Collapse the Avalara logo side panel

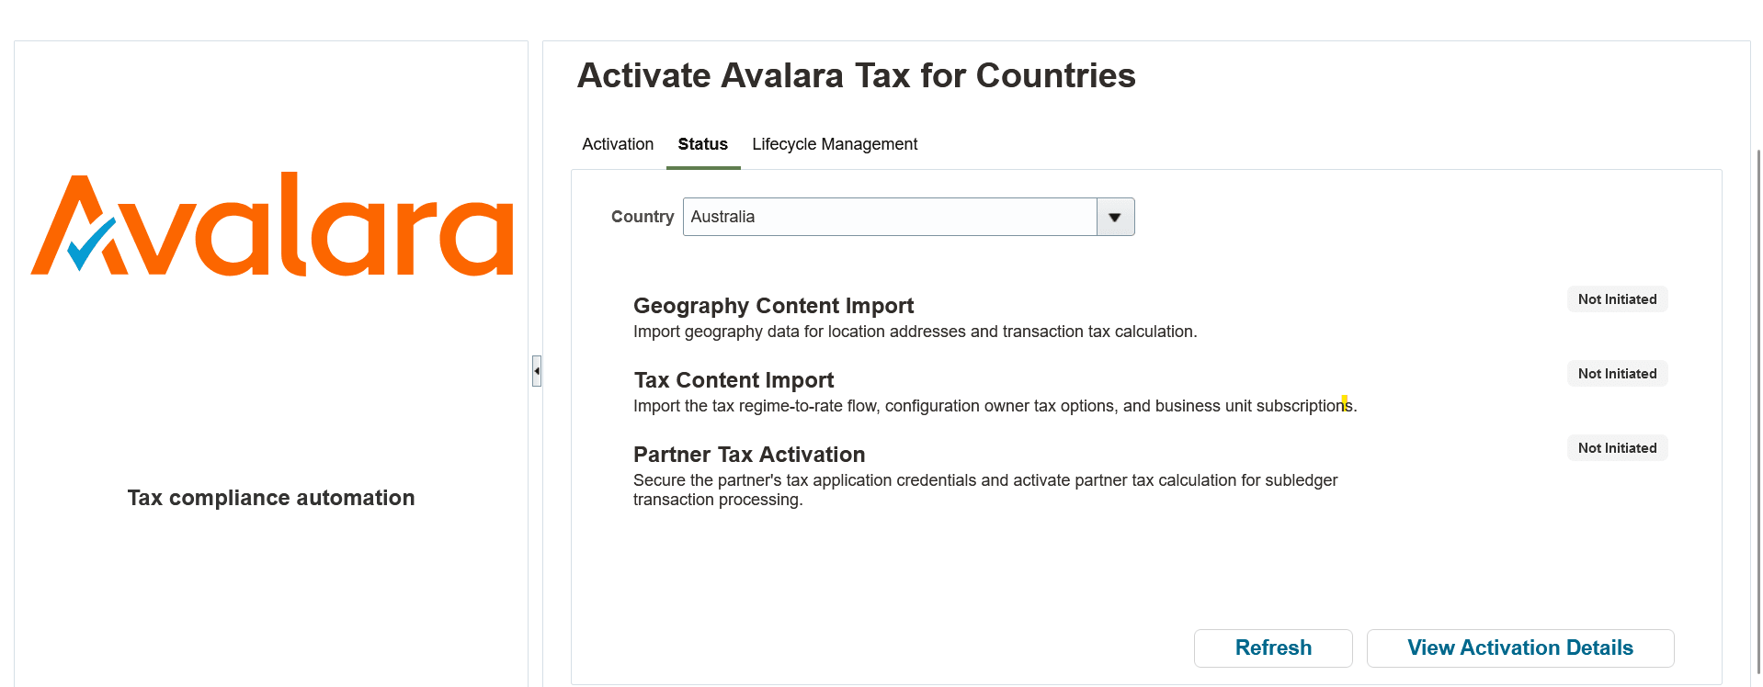pyautogui.click(x=536, y=371)
